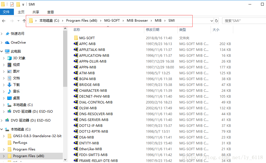Select DVD 驱动器 (D:) ESD-ISO under 此电脑
The width and height of the screenshot is (266, 163).
point(33,111)
